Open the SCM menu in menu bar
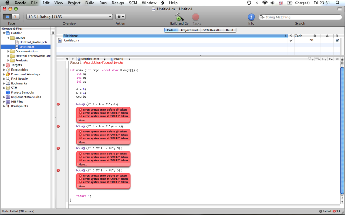Screen dimensions: 345x215 (133, 3)
